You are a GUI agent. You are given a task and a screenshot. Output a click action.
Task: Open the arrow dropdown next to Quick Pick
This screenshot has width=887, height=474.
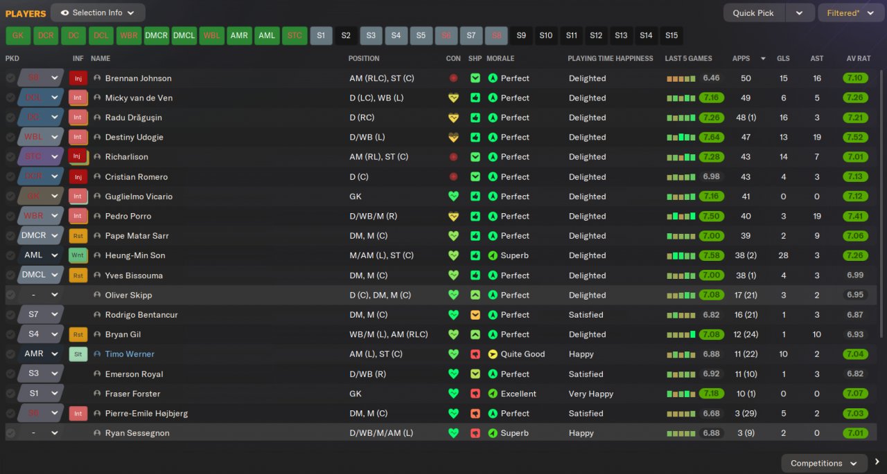click(x=800, y=12)
